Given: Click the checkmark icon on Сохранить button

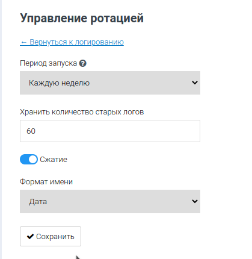Looking at the screenshot, I should coord(30,237).
